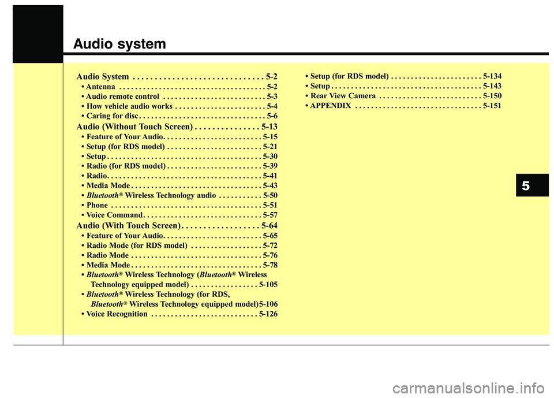Click 'Feature of Your Audio' 5-65 entry
The image size is (554, 398).
tap(179, 236)
